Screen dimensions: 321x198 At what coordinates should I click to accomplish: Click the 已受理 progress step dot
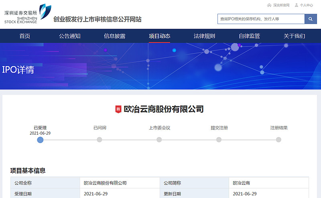coord(40,140)
